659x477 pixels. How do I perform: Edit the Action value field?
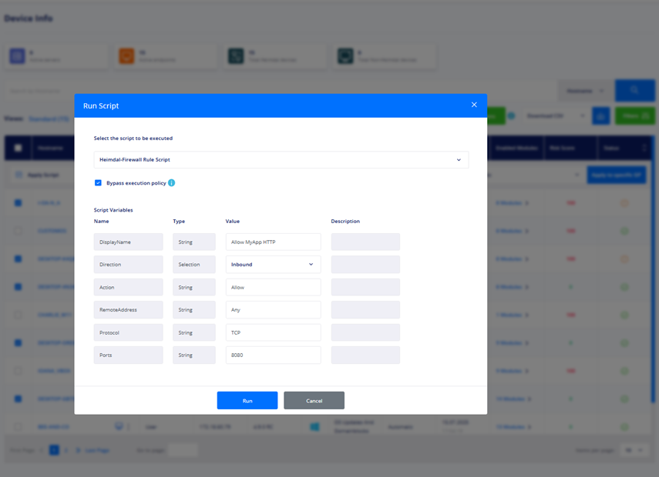(x=273, y=288)
